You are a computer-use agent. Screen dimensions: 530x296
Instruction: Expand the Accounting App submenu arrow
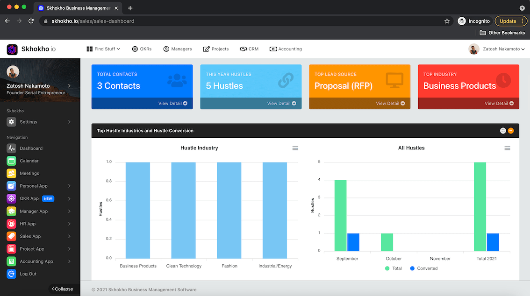[69, 261]
